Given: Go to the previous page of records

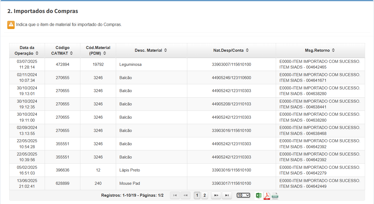Looking at the screenshot, I should (185, 195).
